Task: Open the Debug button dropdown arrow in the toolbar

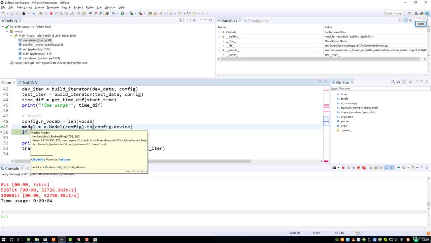Action: pos(118,13)
